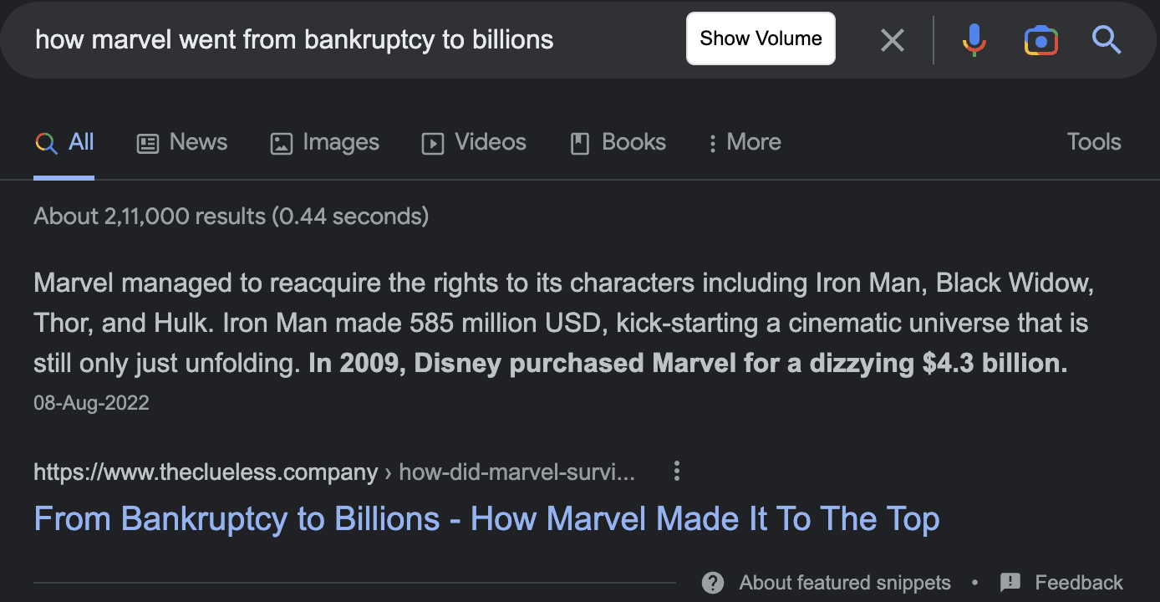This screenshot has width=1160, height=602.
Task: Switch to the Books tab
Action: click(x=618, y=142)
